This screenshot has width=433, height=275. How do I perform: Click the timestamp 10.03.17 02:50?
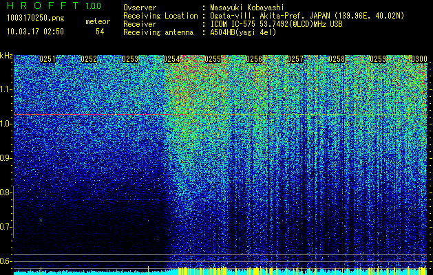tap(35, 32)
